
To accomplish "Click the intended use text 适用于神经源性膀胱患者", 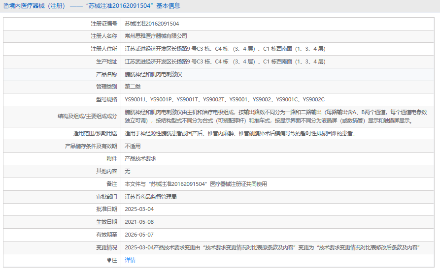I will click(240, 133).
